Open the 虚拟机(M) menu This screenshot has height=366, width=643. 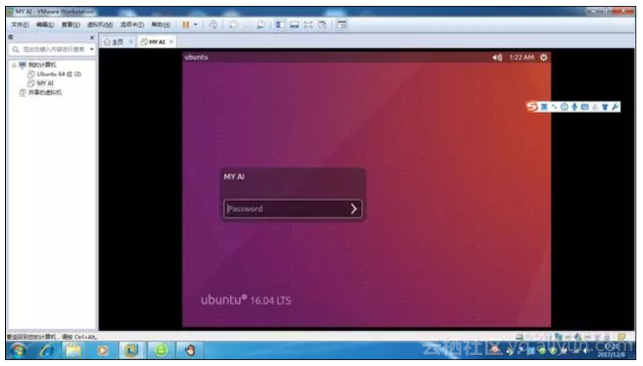coord(100,25)
